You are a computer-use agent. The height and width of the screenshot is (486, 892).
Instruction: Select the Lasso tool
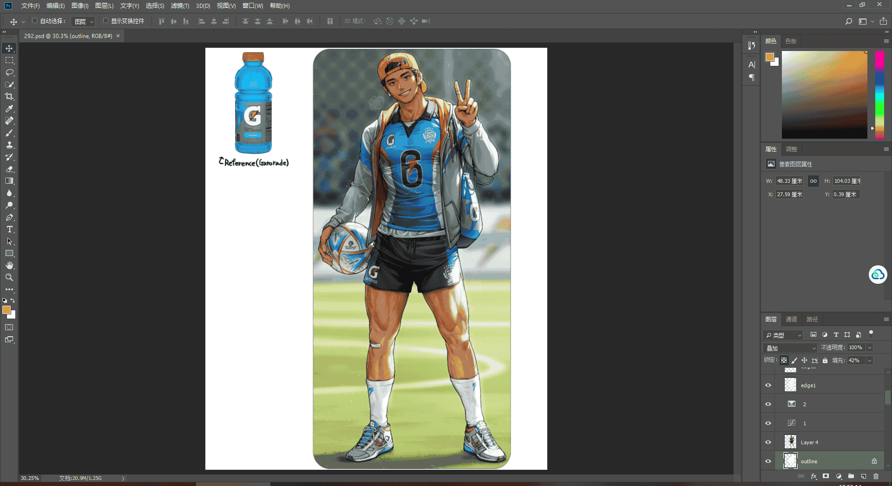[9, 72]
